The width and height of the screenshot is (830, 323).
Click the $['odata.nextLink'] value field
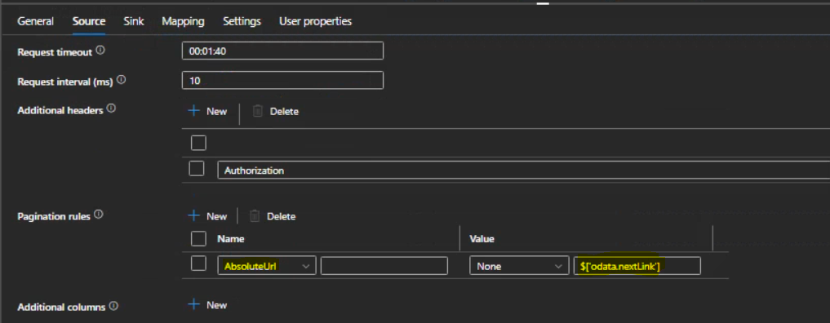[x=637, y=266]
